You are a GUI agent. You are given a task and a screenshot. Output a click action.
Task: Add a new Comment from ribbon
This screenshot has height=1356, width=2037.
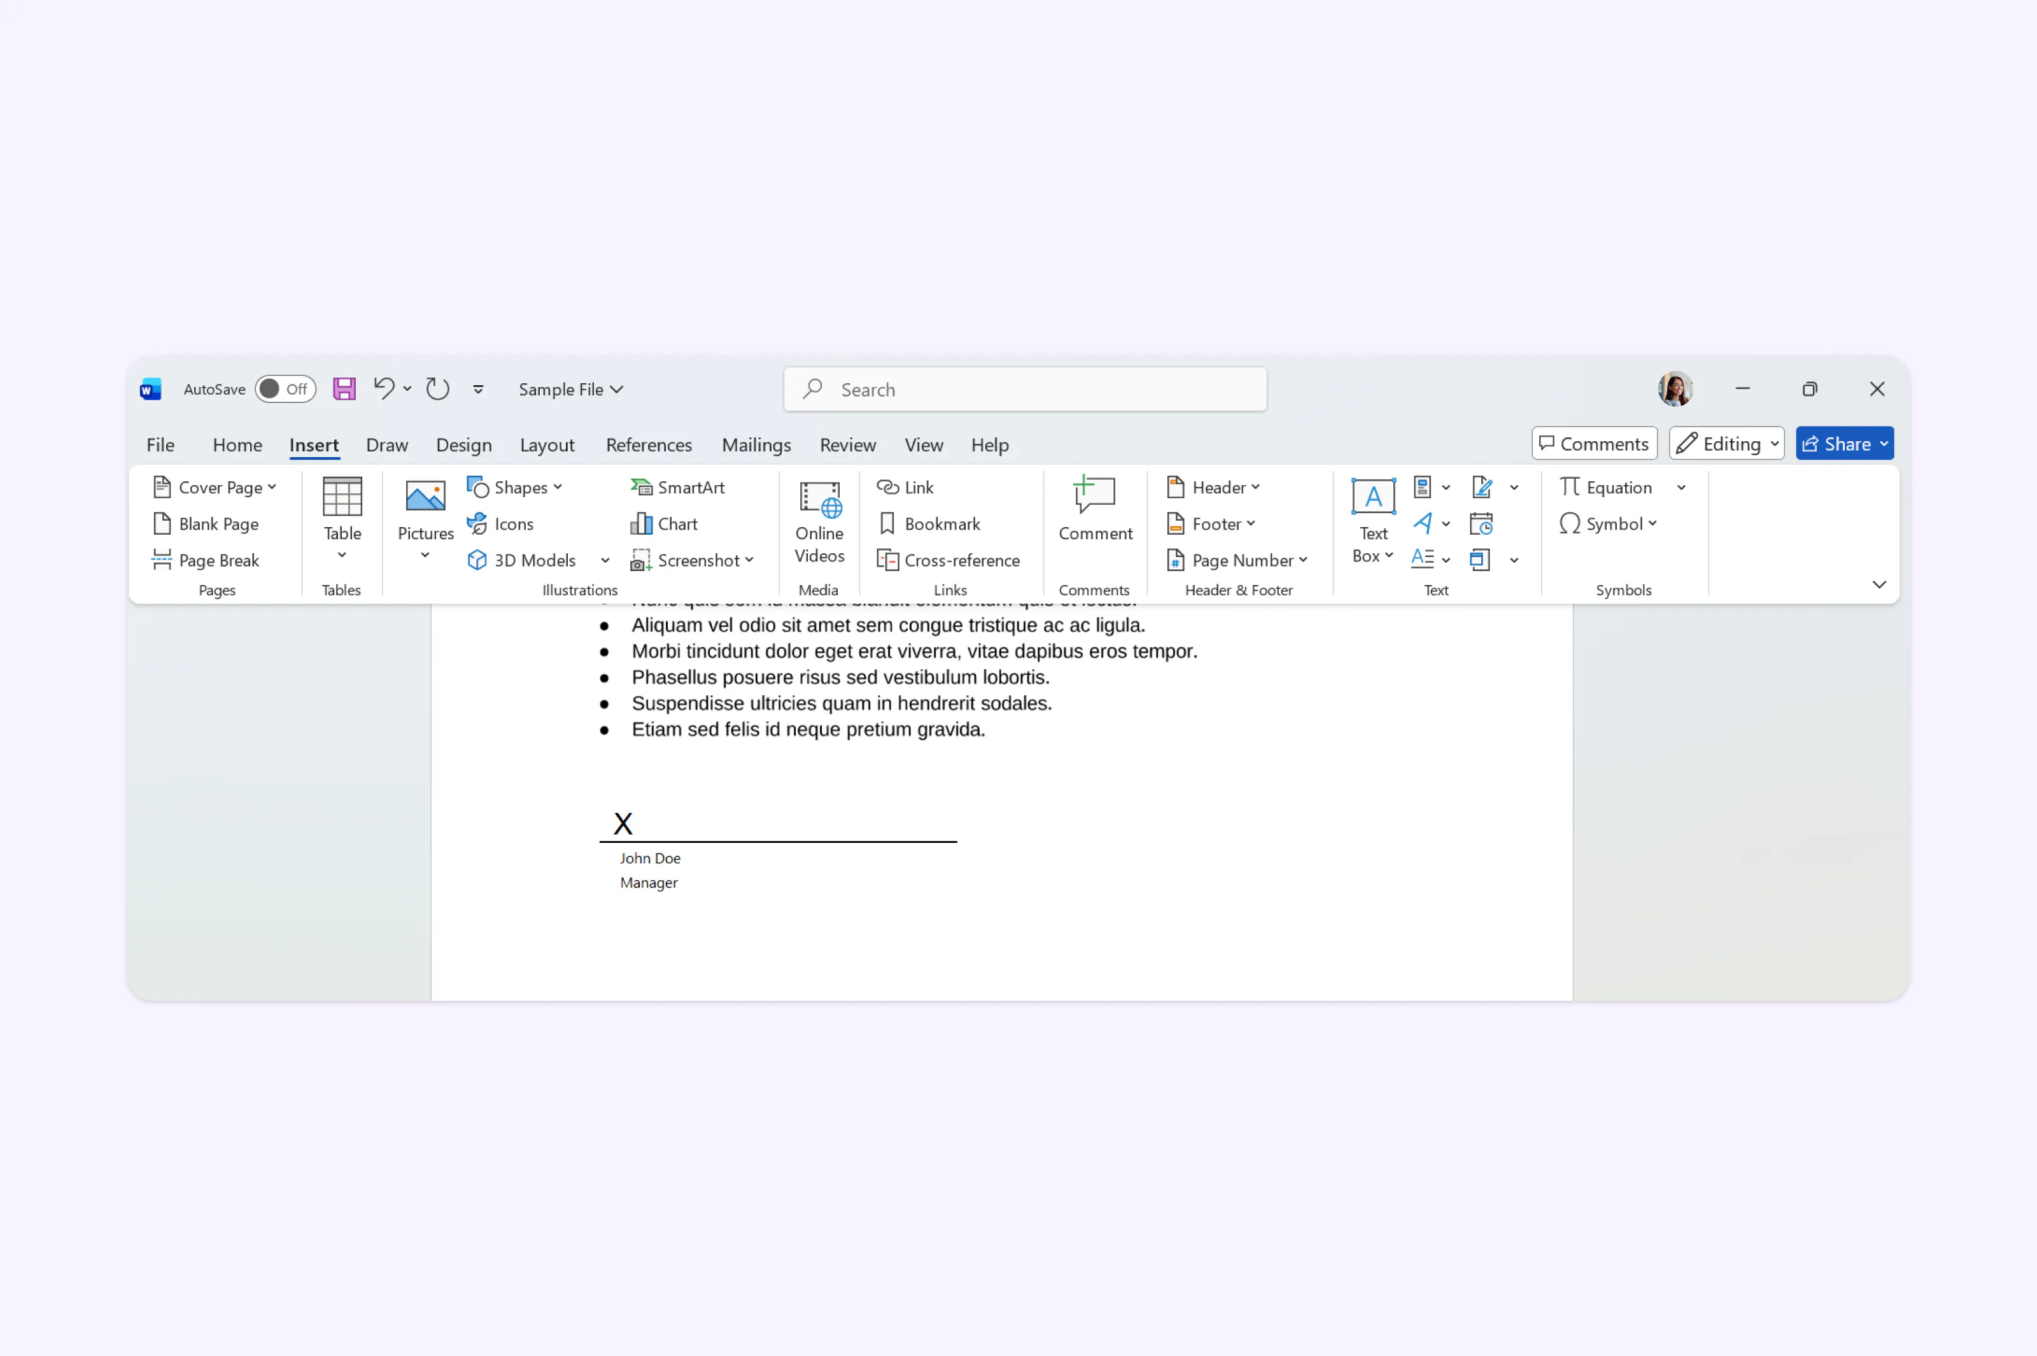(x=1095, y=510)
